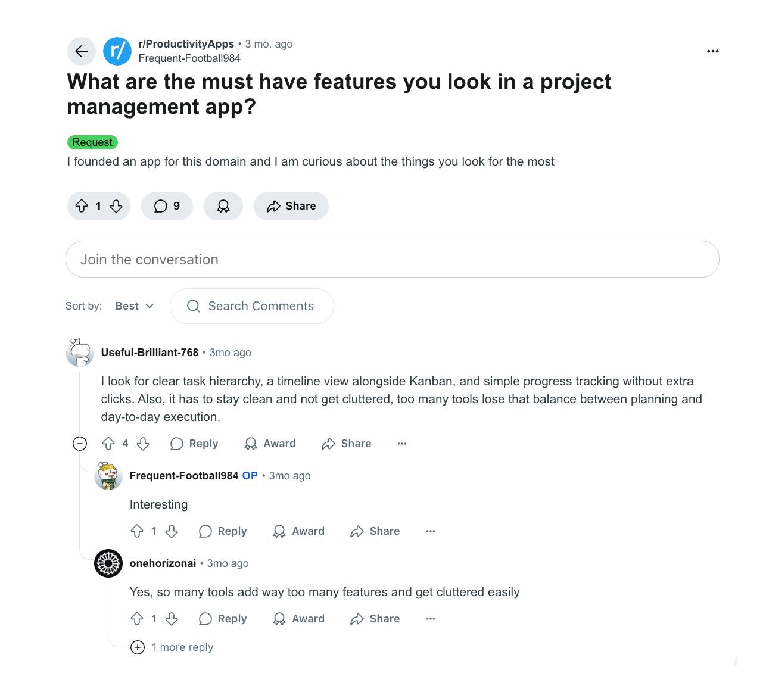Reply to onehorizonai's comment
This screenshot has width=763, height=689.
click(x=222, y=619)
